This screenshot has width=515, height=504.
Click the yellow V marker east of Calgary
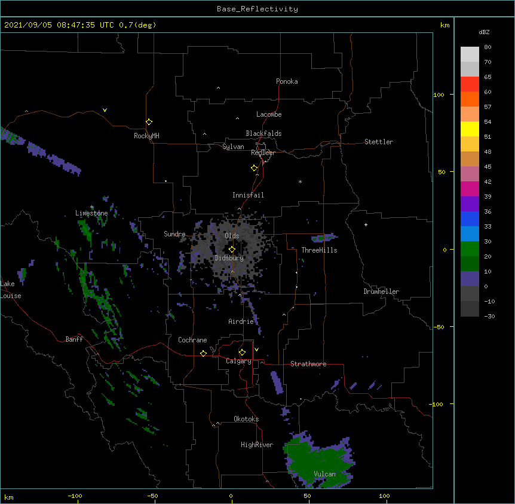click(256, 350)
